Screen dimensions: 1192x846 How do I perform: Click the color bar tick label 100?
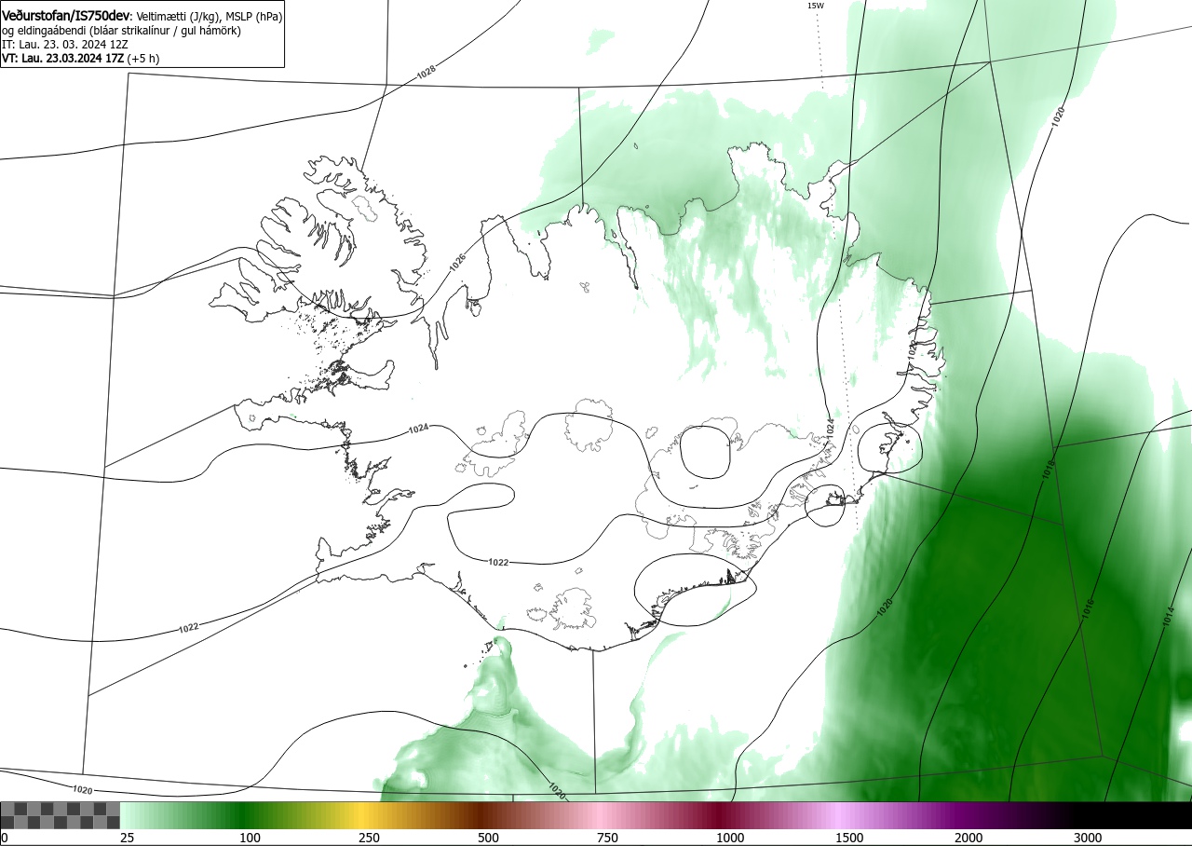click(x=250, y=838)
